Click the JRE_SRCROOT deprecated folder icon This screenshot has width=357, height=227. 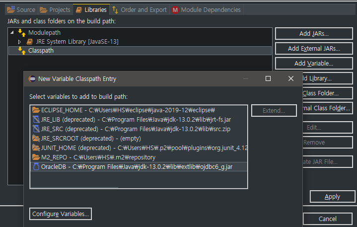click(x=36, y=139)
